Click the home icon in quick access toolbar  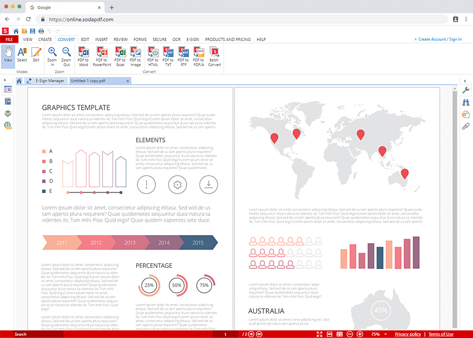pos(16,31)
